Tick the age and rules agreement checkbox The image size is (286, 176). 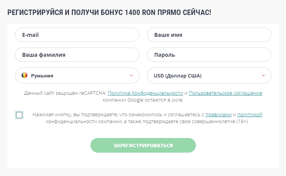coord(19,115)
